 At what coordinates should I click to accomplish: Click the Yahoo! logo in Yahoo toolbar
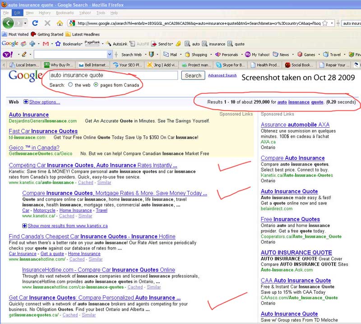pos(8,55)
